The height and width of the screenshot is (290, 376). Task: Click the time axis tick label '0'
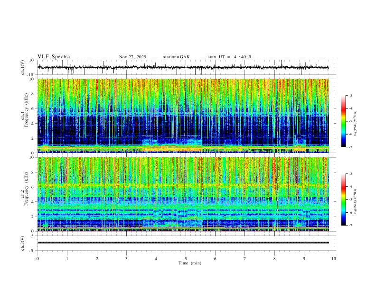pyautogui.click(x=38, y=259)
